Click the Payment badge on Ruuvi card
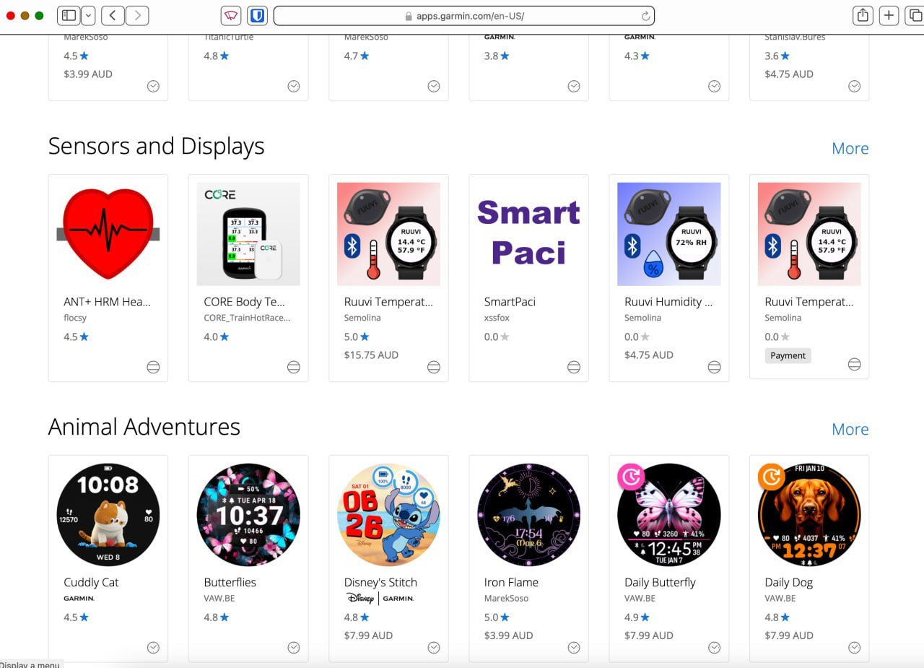924x668 pixels. click(788, 355)
